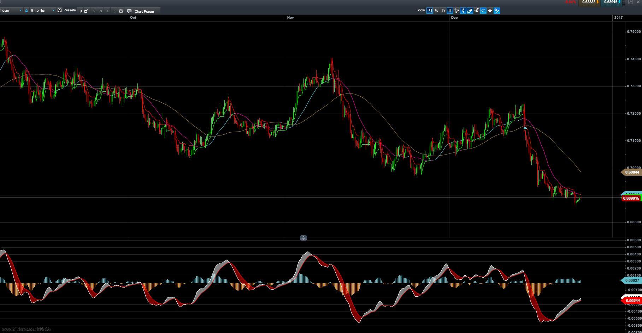The width and height of the screenshot is (642, 333).
Task: Click the 0.75000 price axis label
Action: pos(634,32)
